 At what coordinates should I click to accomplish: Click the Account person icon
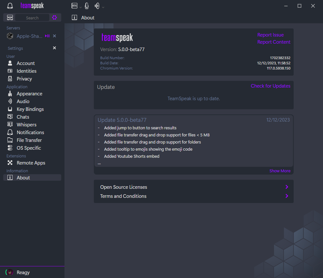[x=10, y=63]
